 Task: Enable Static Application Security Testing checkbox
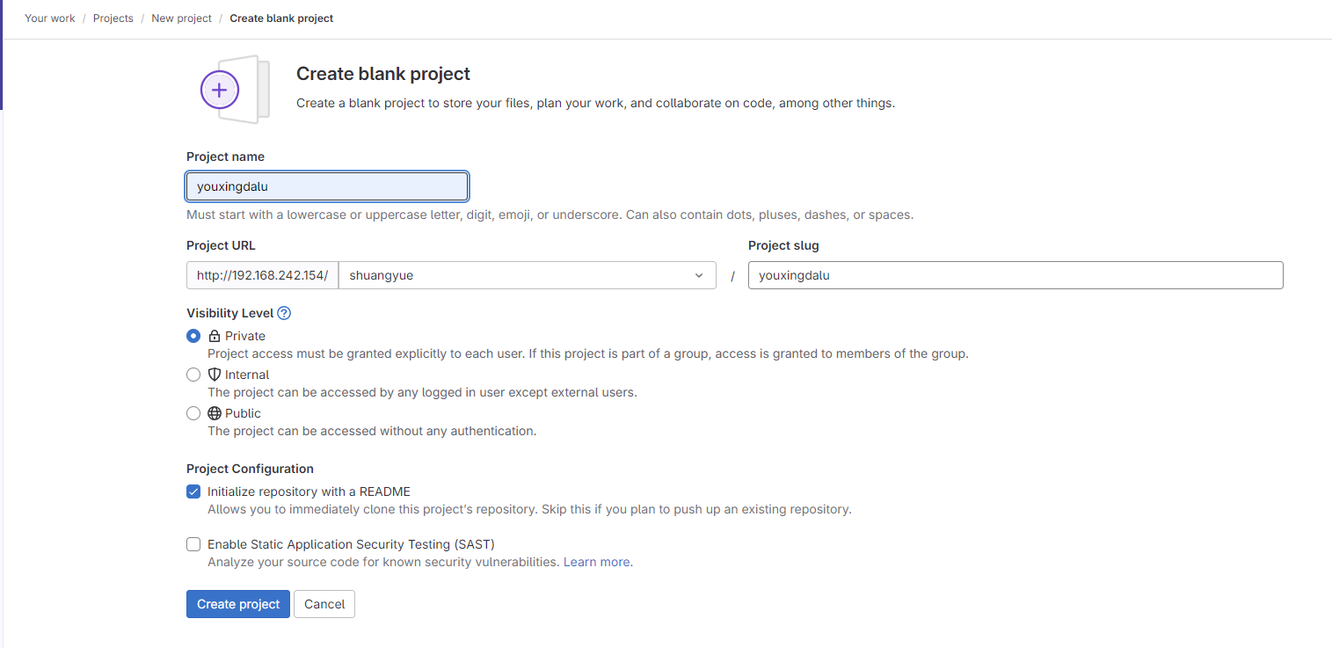click(x=193, y=544)
